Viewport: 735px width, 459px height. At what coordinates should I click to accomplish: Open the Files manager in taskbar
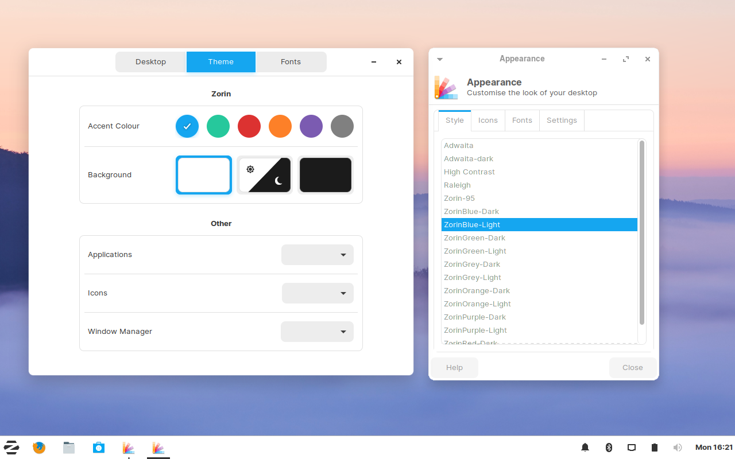tap(69, 448)
